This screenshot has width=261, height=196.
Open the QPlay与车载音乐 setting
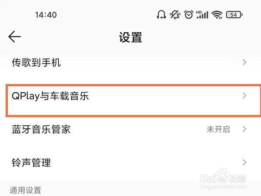pyautogui.click(x=50, y=96)
